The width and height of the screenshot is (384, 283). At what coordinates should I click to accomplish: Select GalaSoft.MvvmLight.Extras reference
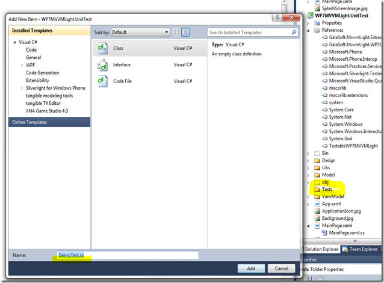355,37
